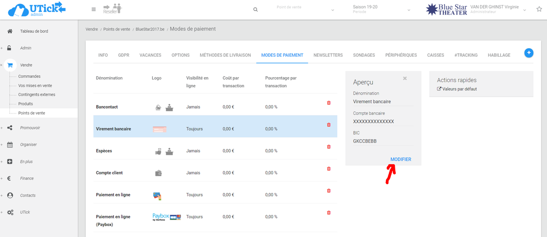This screenshot has height=237, width=547.
Task: Switch to the Newsletters tab
Action: click(328, 55)
